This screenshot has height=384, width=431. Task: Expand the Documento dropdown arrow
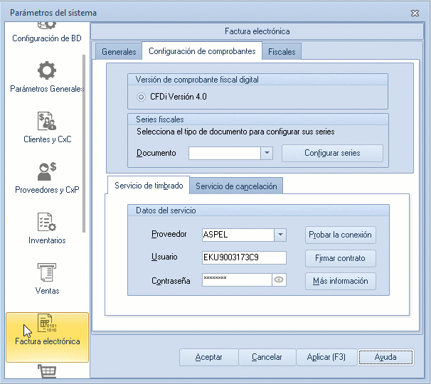267,153
